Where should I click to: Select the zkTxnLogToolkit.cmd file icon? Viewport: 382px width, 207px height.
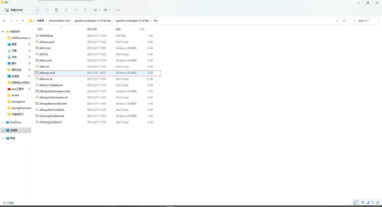coord(37,116)
